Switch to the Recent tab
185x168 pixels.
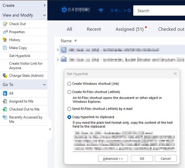pyautogui.click(x=94, y=29)
